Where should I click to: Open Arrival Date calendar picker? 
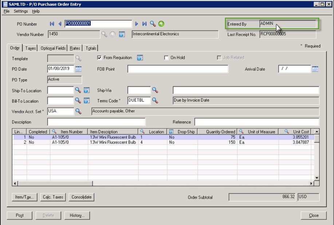coord(315,69)
